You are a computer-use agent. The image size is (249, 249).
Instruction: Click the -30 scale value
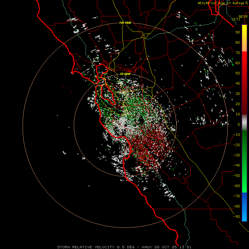click(237, 155)
